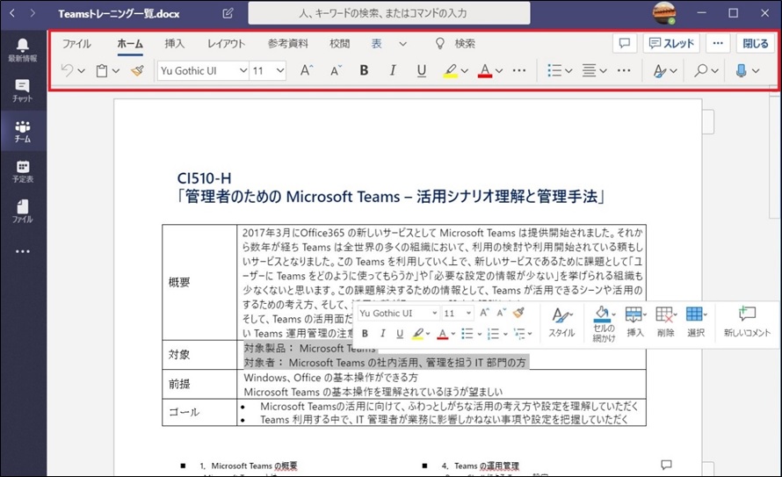782x477 pixels.
Task: Select the Format Painter in the ribbon
Action: [138, 71]
